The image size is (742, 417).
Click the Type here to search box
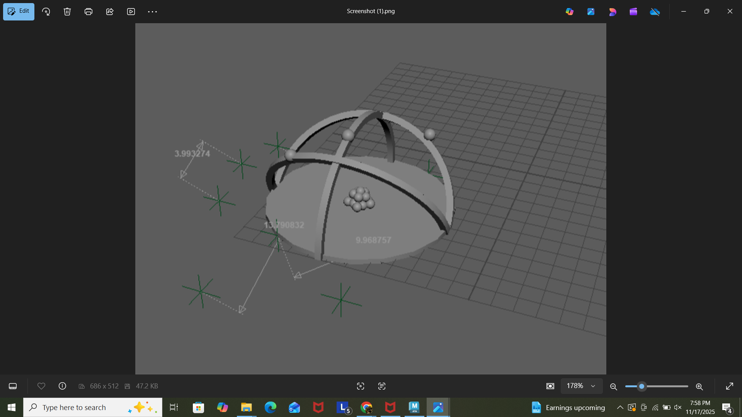tap(93, 407)
